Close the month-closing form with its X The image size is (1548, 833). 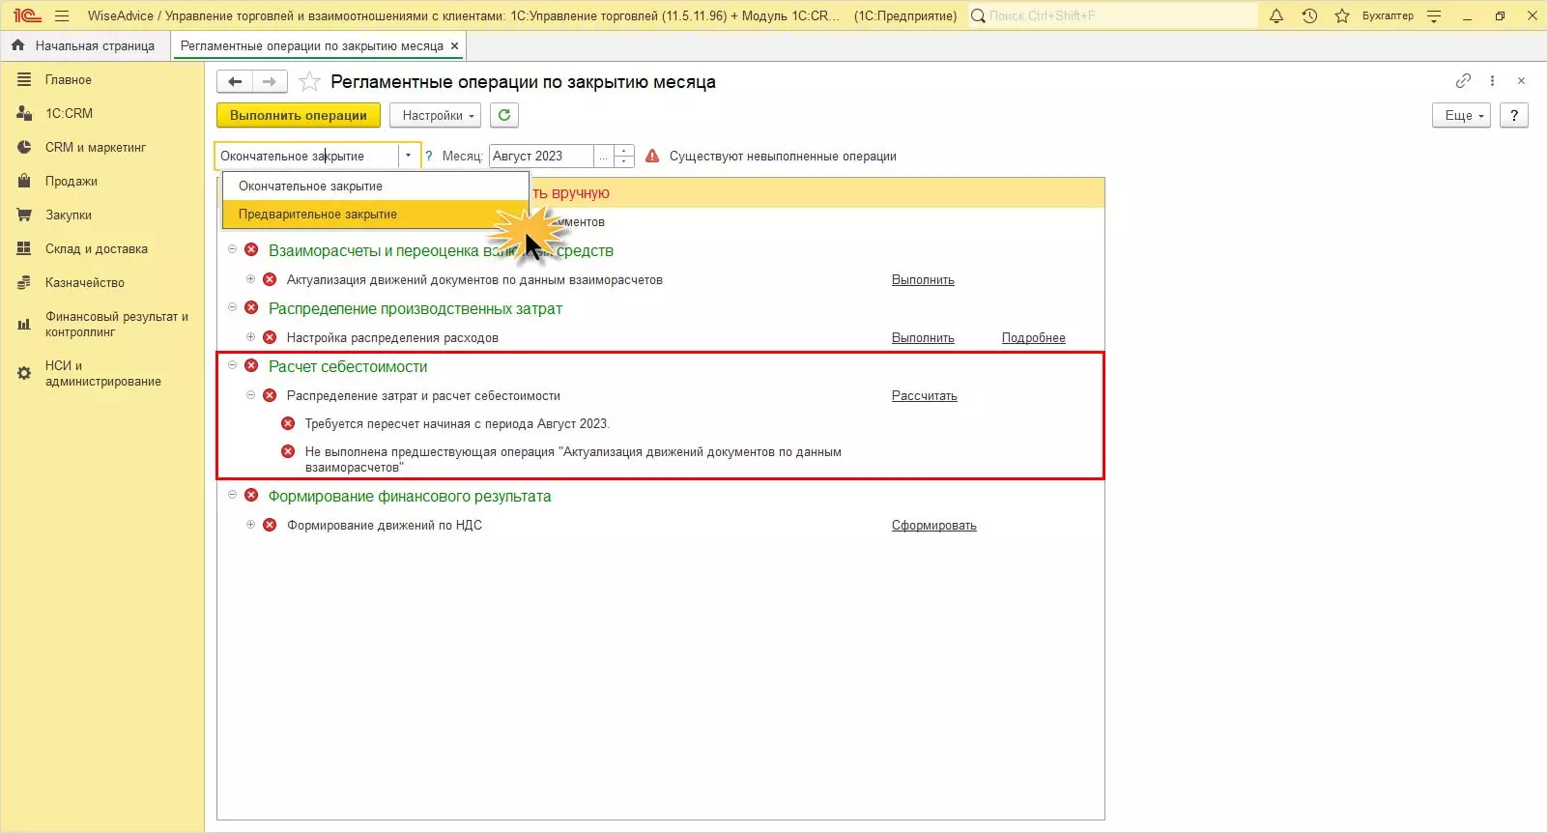(x=1521, y=81)
